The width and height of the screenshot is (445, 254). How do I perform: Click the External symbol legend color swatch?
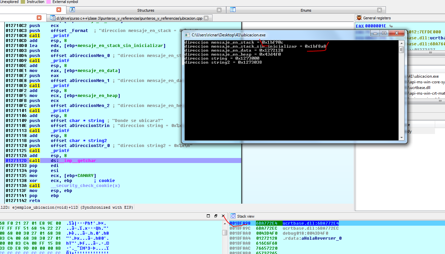click(48, 2)
